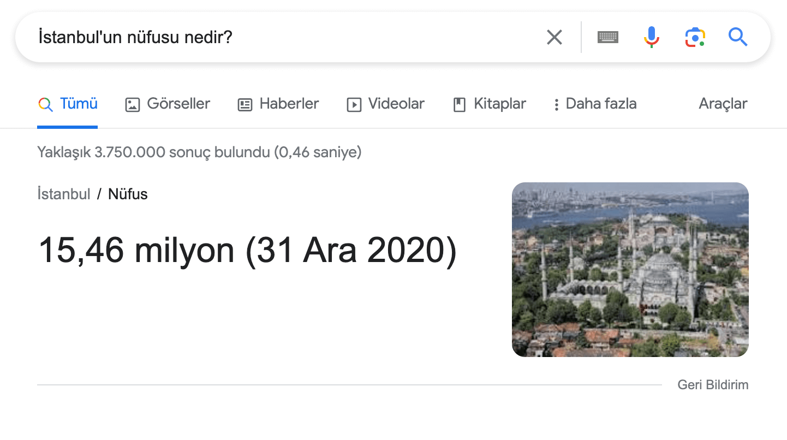Open Google Lens image search
Viewport: 787px width, 440px height.
coord(694,37)
